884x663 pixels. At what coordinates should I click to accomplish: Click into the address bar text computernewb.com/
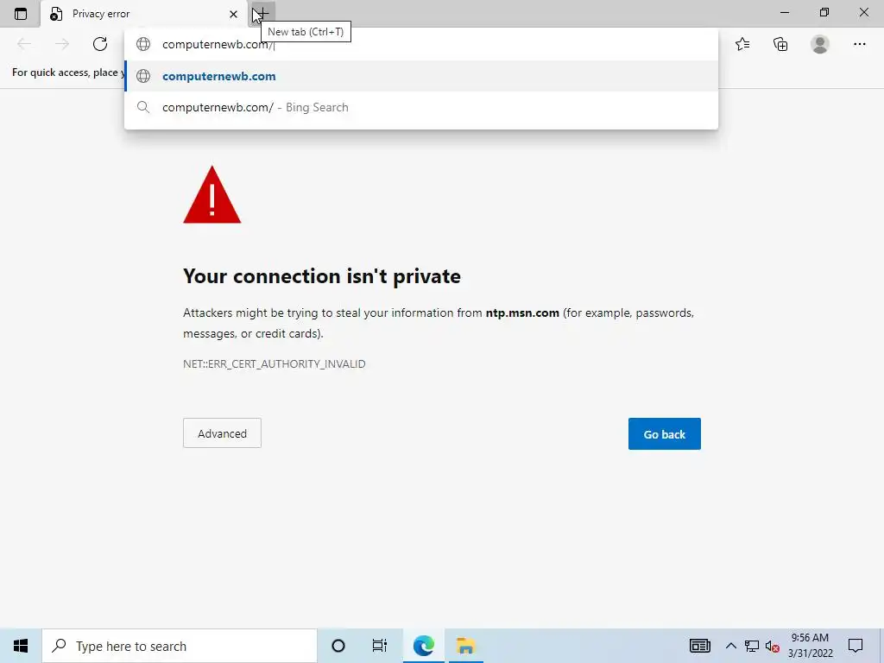point(218,45)
